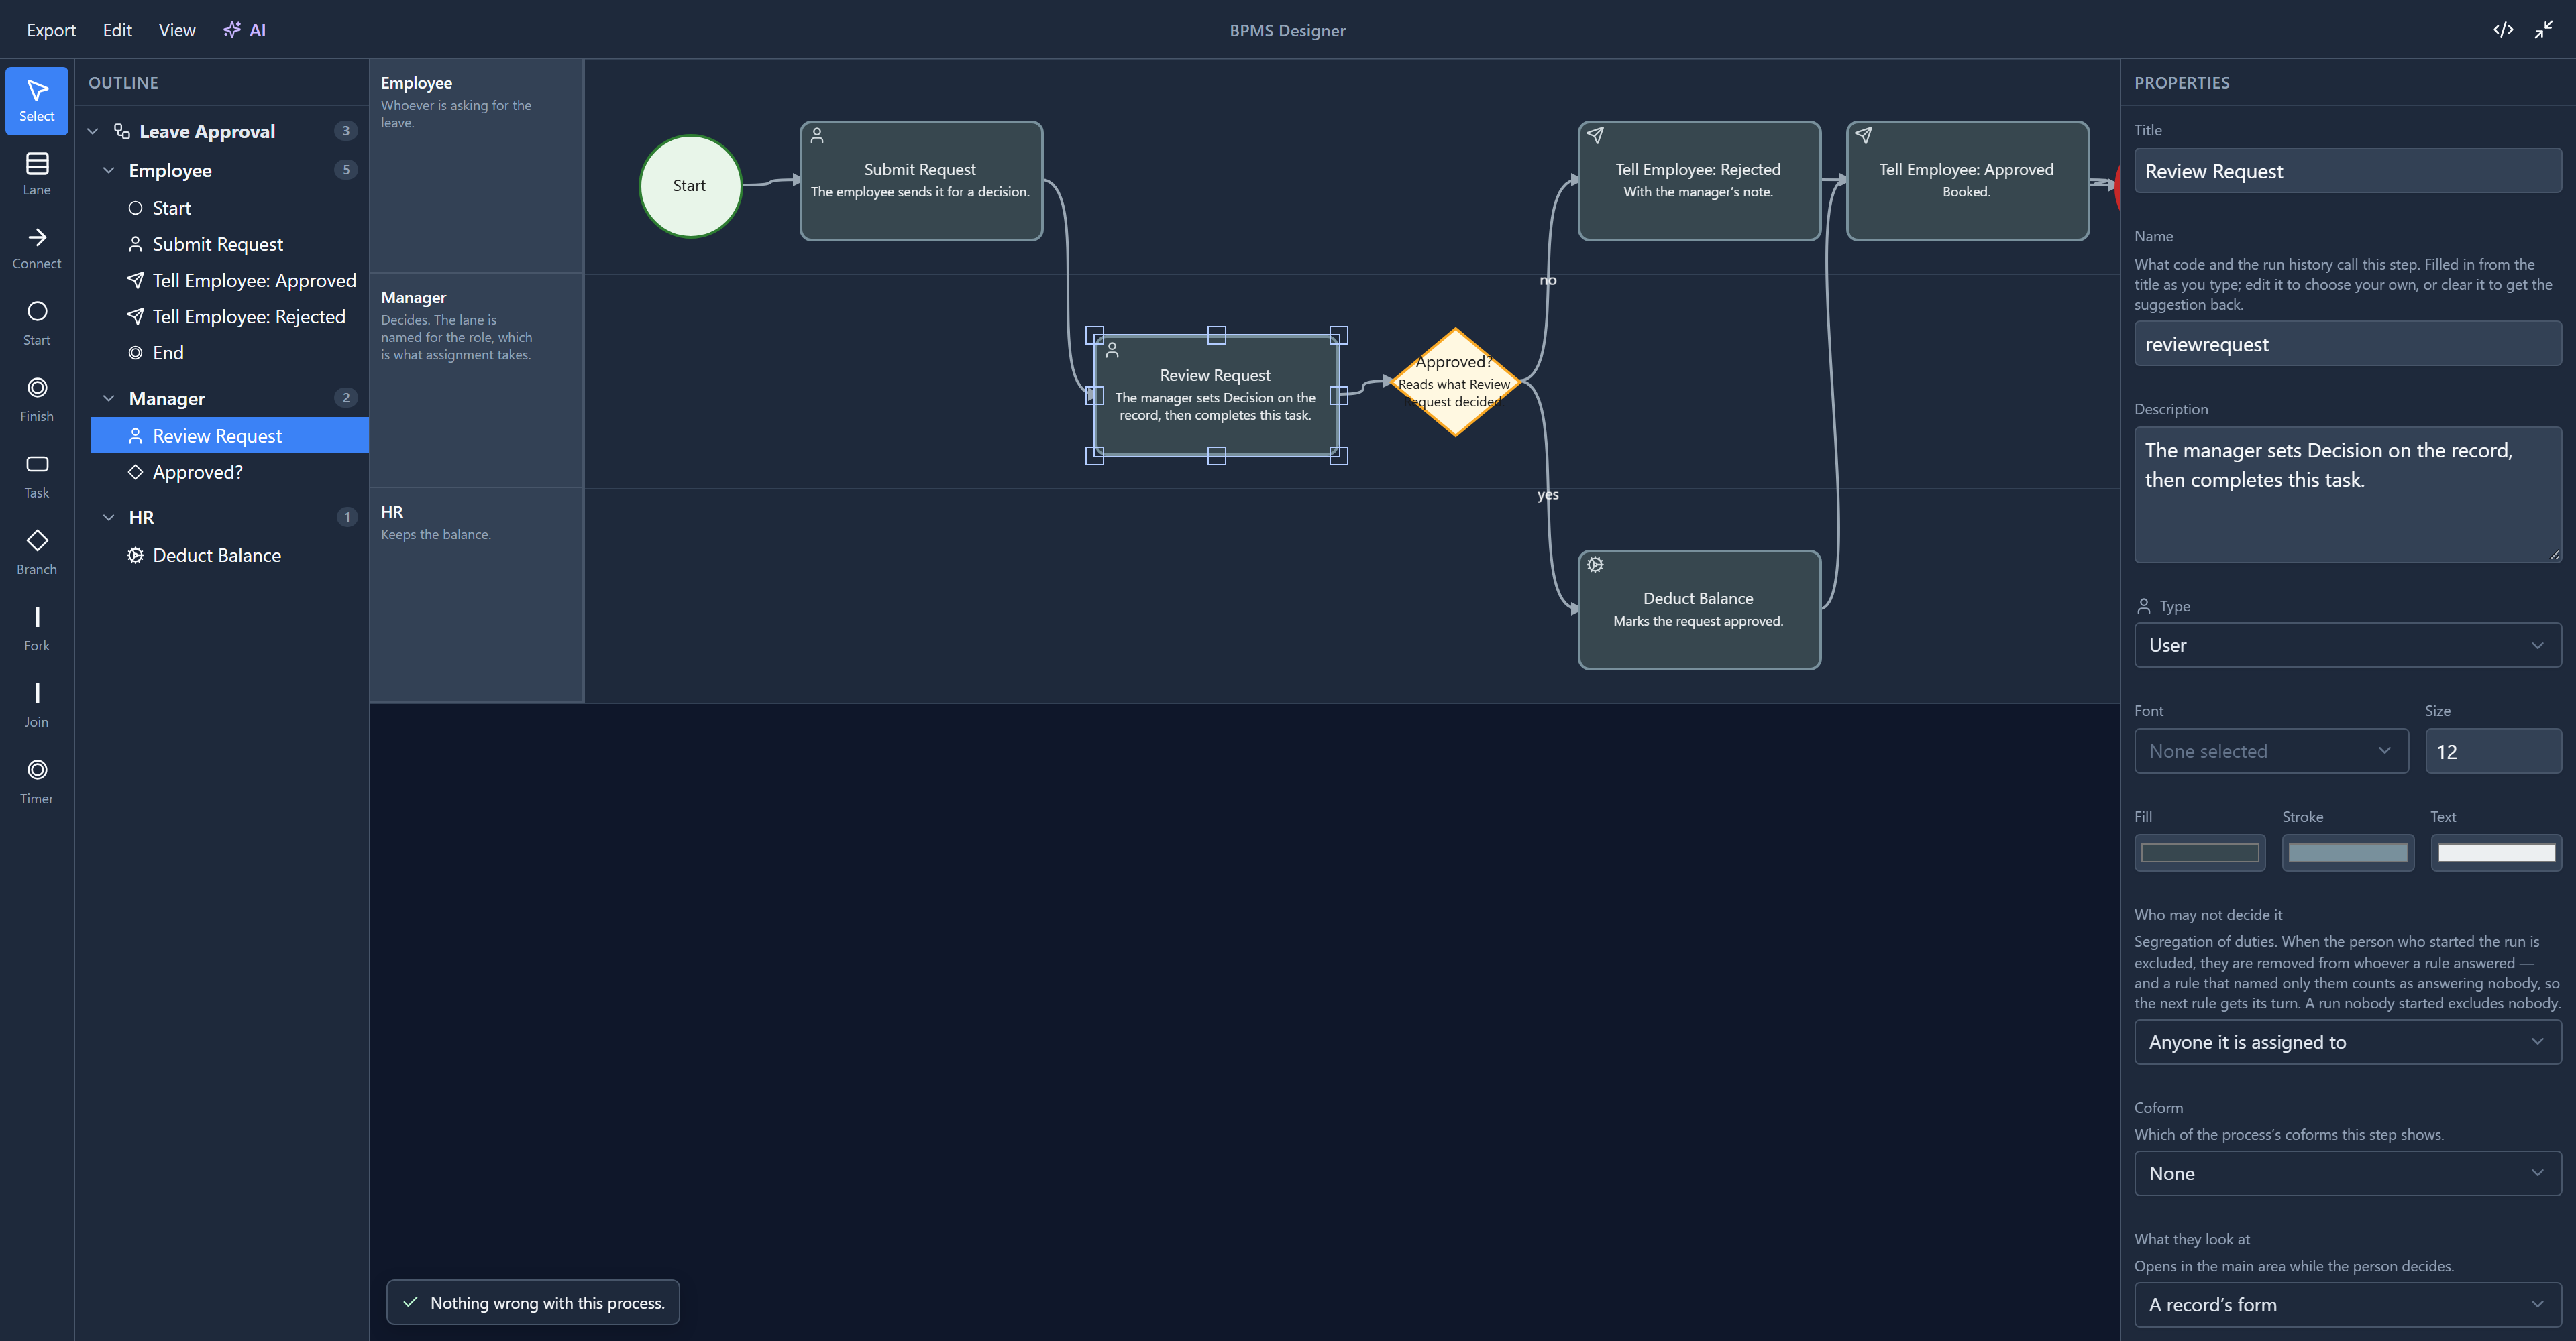Viewport: 2576px width, 1341px height.
Task: Choose the Connect arrow tool
Action: click(37, 249)
